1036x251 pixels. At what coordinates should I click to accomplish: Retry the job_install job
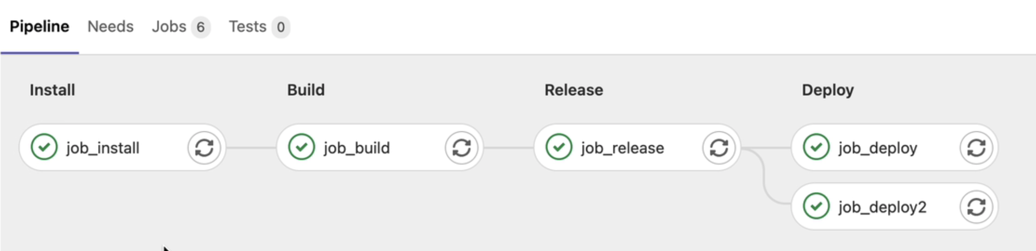pos(204,148)
